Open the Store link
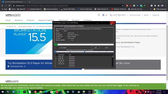 pyautogui.click(x=146, y=15)
